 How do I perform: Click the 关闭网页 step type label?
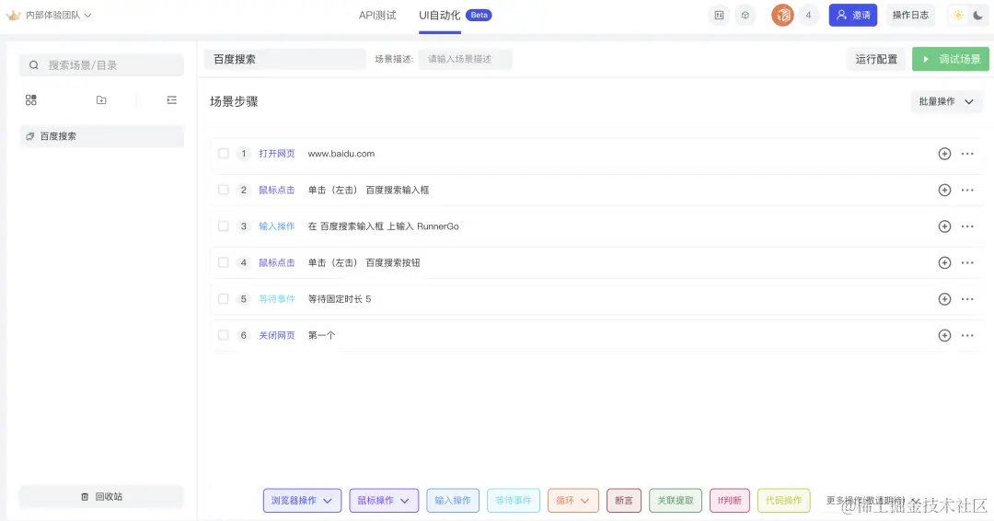coord(277,335)
